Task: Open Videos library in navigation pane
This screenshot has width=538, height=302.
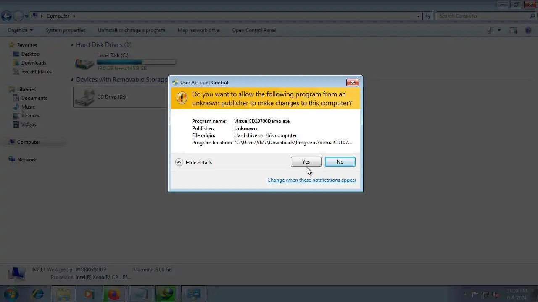Action: pyautogui.click(x=29, y=125)
